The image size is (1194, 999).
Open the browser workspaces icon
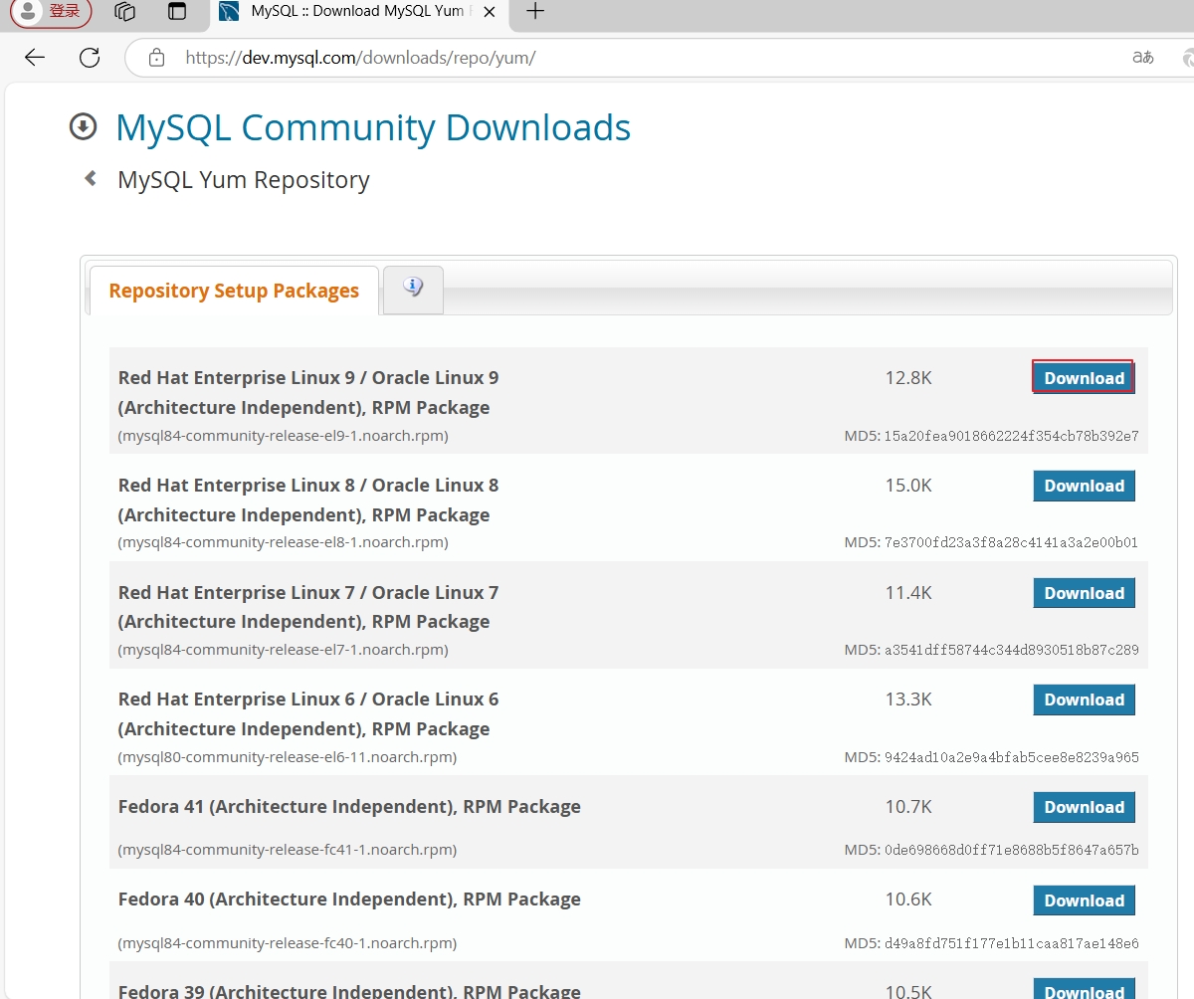124,12
